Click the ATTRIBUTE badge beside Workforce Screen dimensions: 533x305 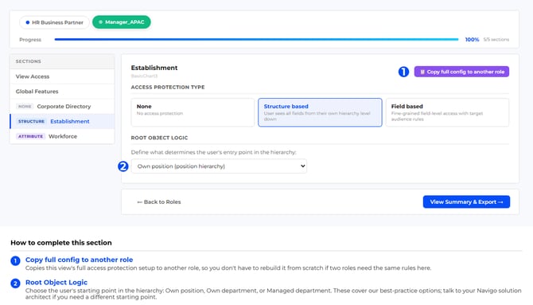(x=30, y=136)
